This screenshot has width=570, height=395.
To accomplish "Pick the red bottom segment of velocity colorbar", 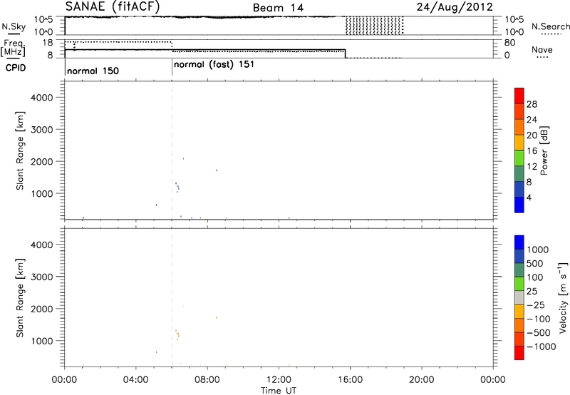I will click(519, 353).
